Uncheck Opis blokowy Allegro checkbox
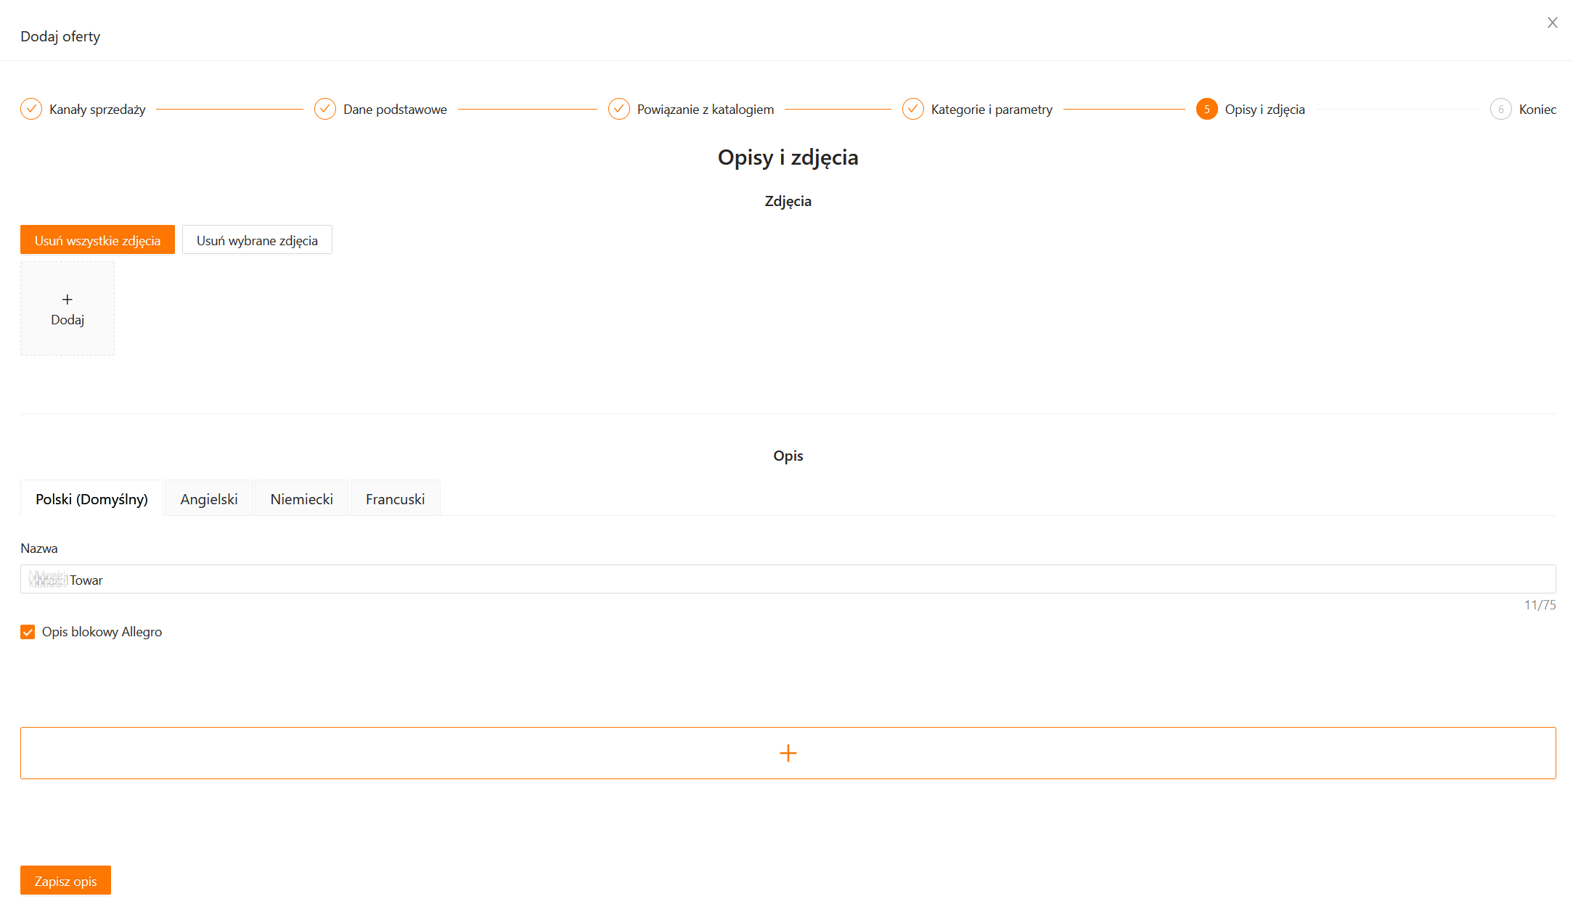Screen dimensions: 1573x912 (x=28, y=632)
